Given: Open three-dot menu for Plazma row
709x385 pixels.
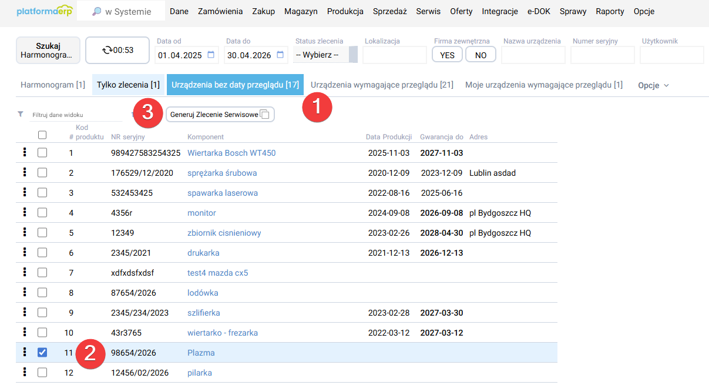Looking at the screenshot, I should [x=24, y=353].
